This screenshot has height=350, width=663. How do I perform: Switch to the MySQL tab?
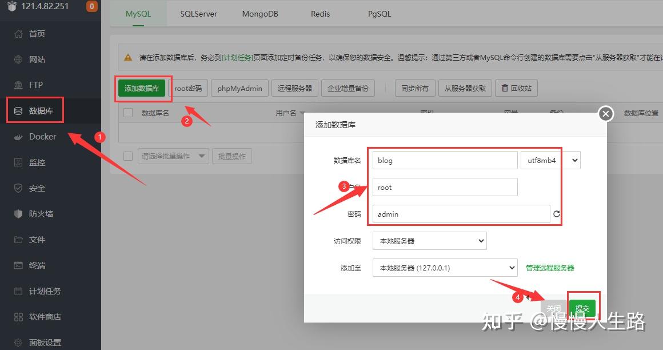[x=138, y=14]
